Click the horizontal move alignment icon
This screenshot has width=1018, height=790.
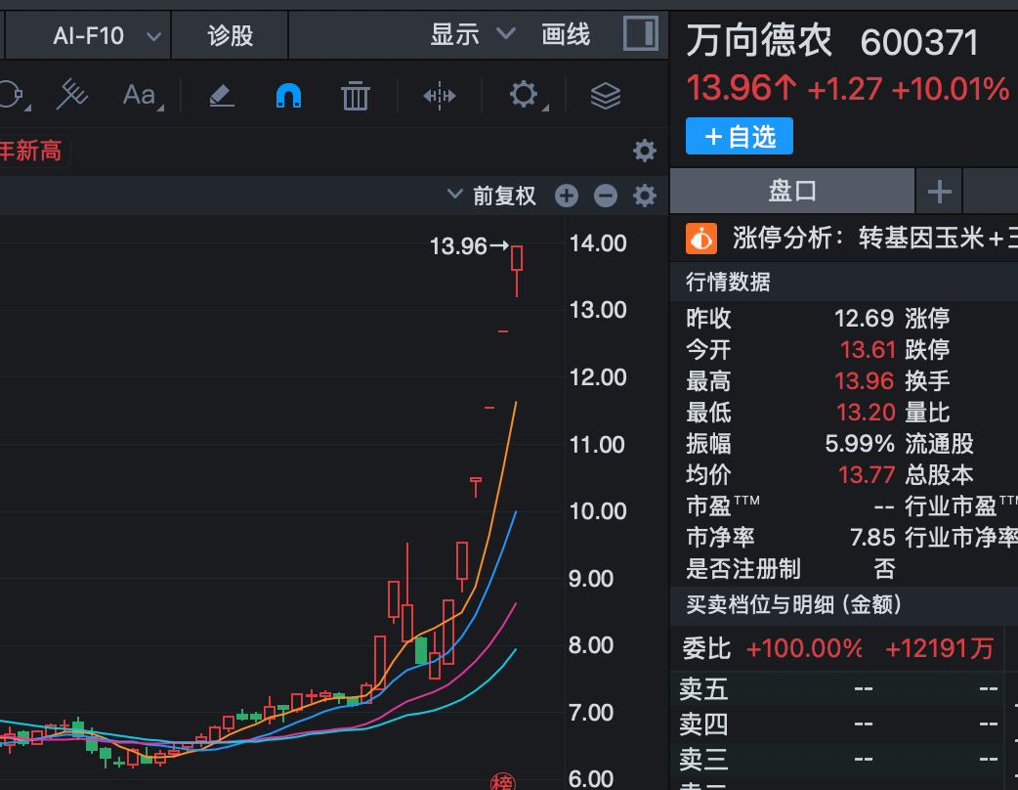pyautogui.click(x=440, y=96)
